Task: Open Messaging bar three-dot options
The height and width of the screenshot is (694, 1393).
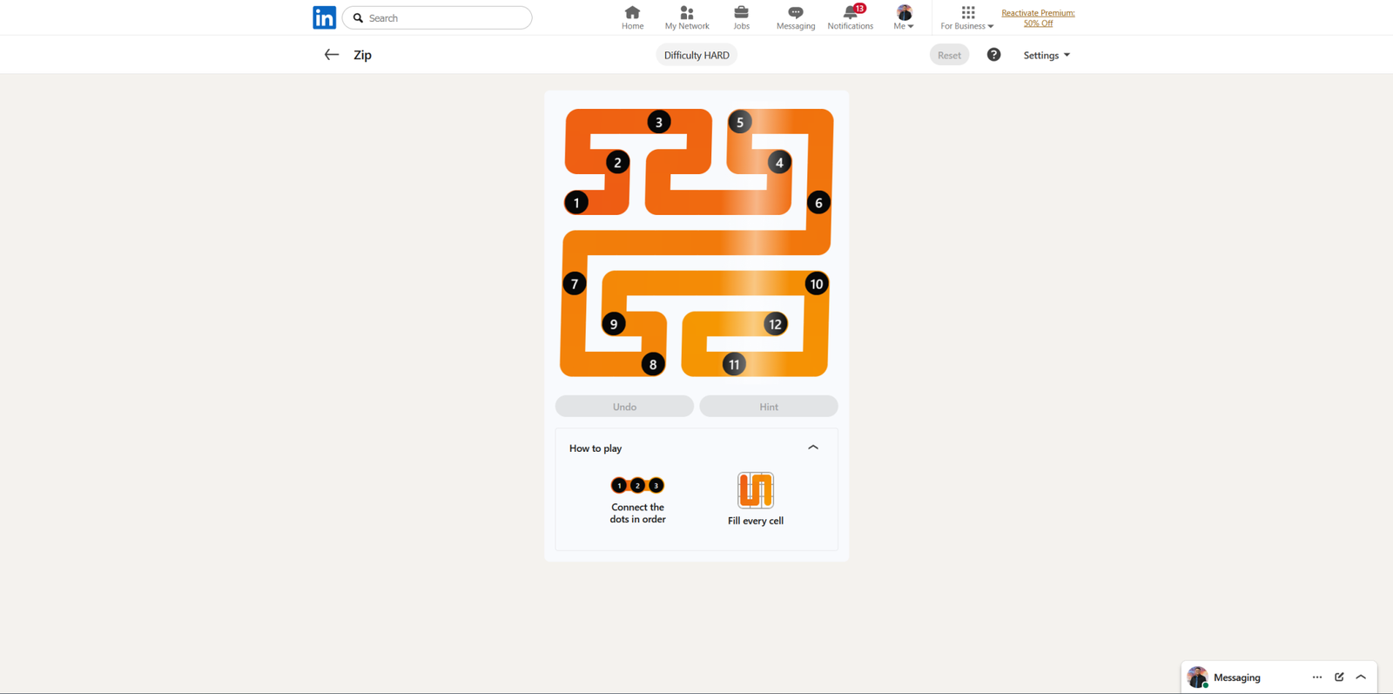Action: [x=1316, y=677]
